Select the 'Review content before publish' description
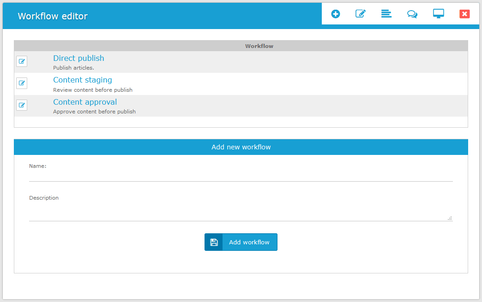This screenshot has width=482, height=302. pyautogui.click(x=93, y=90)
